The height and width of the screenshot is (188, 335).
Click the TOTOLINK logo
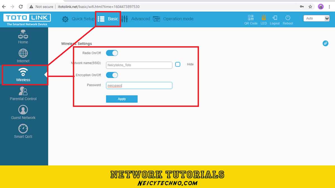pyautogui.click(x=27, y=19)
